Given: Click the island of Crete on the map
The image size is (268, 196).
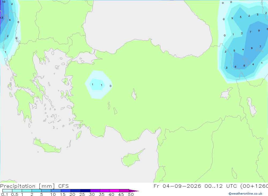Looking at the screenshot, I should pos(47,146).
